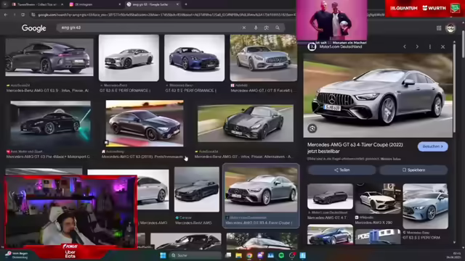Open AMG GT 63 (2018) racetrack thumbnail
465x261 pixels.
(x=145, y=123)
